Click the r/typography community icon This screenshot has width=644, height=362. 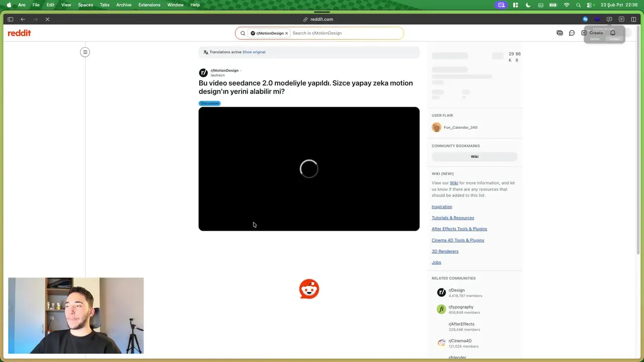pyautogui.click(x=441, y=309)
